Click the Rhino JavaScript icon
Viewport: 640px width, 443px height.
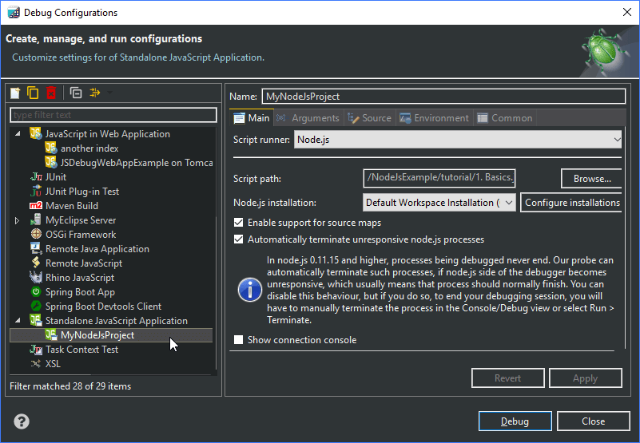[36, 278]
